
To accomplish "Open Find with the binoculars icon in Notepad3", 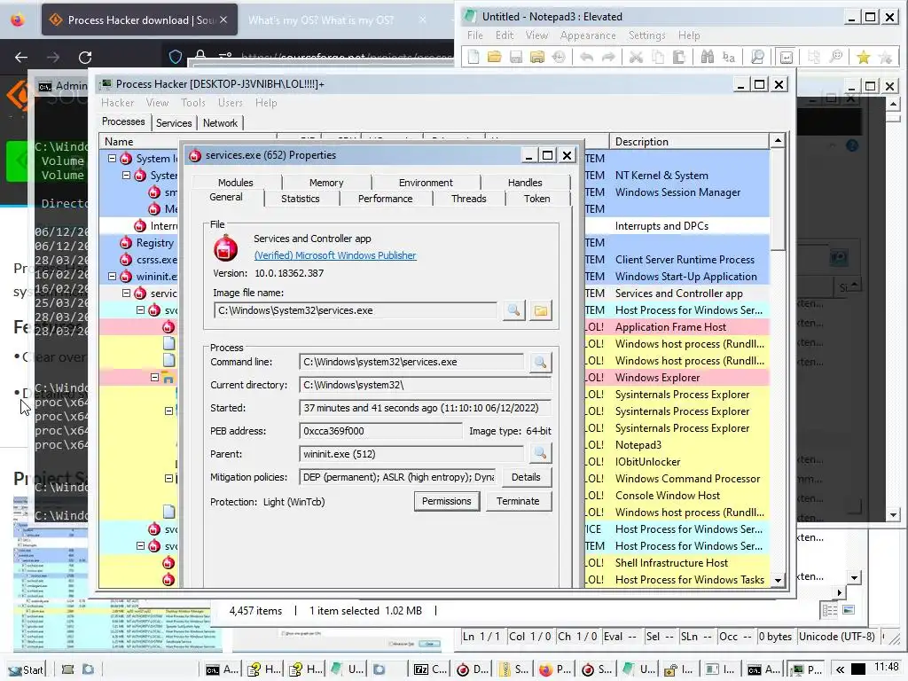I will (707, 57).
